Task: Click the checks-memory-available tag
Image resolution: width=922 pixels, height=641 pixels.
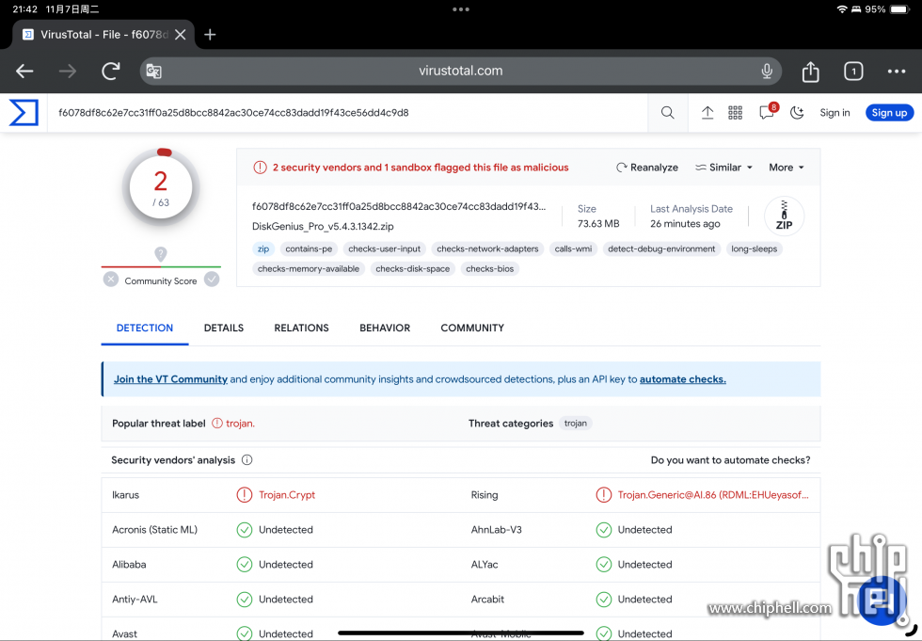Action: coord(309,269)
